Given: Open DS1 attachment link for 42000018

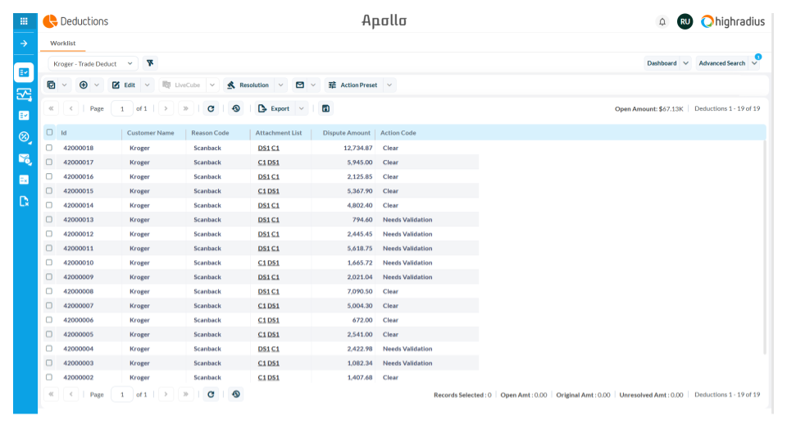Looking at the screenshot, I should (x=263, y=148).
